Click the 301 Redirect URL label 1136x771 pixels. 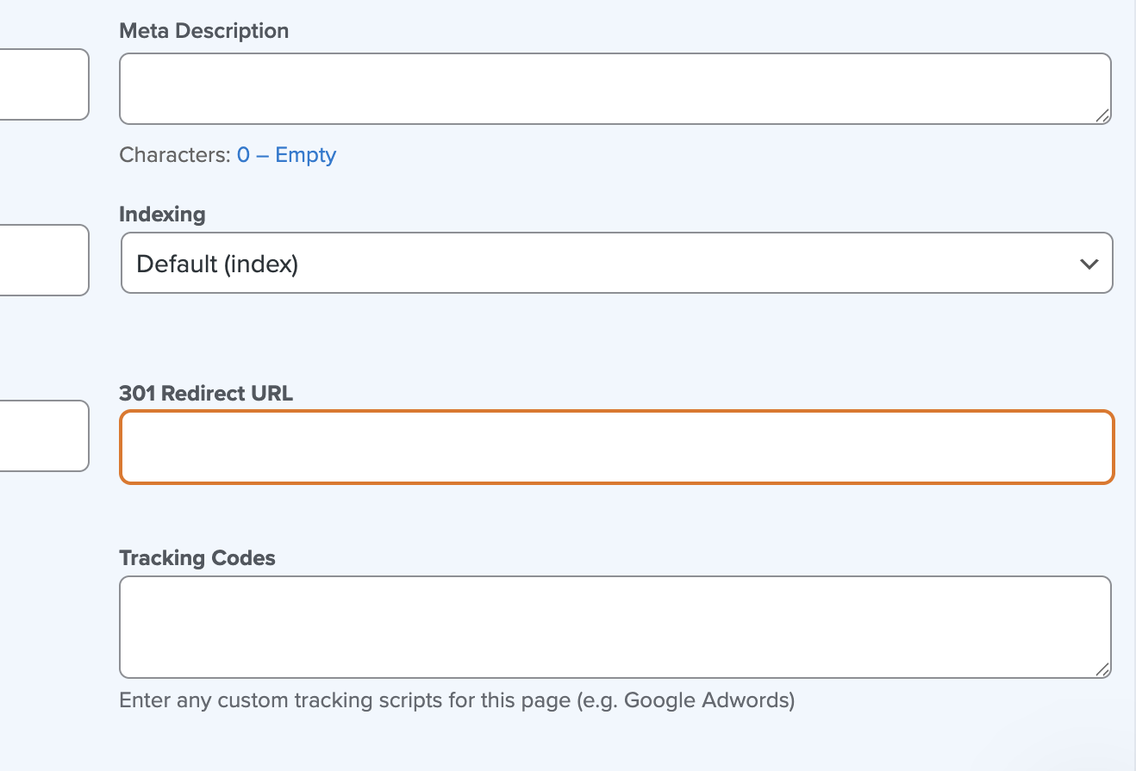[x=206, y=394]
